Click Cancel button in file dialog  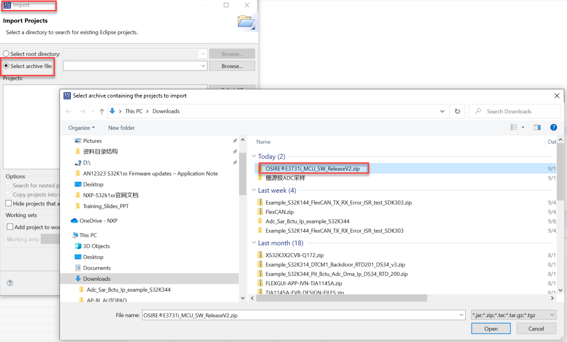pyautogui.click(x=536, y=328)
